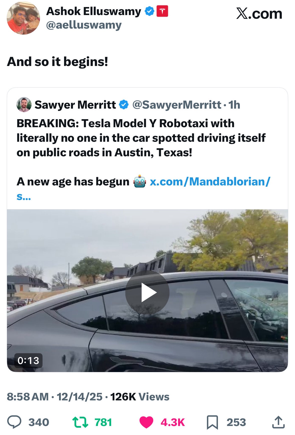This screenshot has height=435, width=295.
Task: Click the Ashok Elluswamy display name
Action: tap(94, 12)
